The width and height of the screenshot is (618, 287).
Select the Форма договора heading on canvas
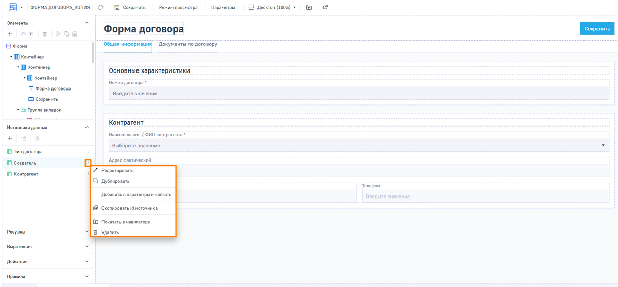pos(144,29)
